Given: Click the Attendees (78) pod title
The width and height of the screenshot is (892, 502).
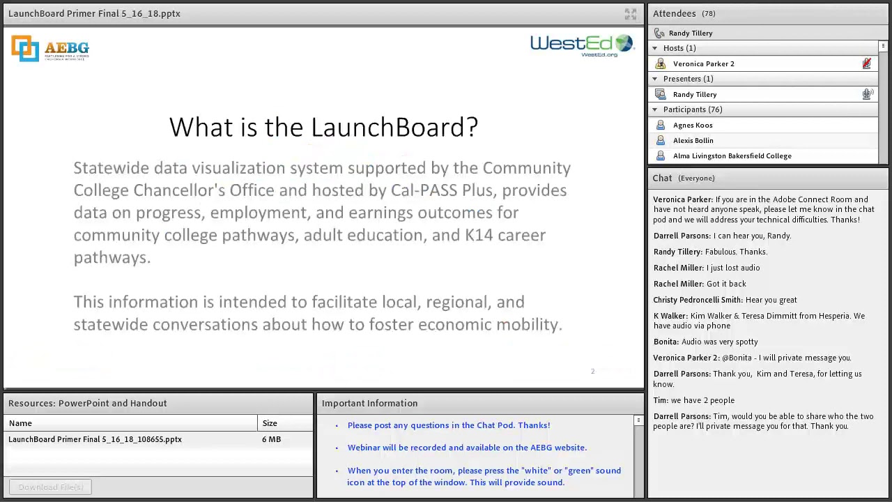Looking at the screenshot, I should coord(684,13).
